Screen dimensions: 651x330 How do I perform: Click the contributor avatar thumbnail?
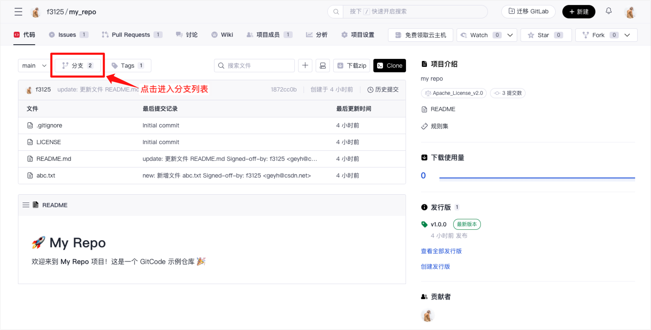click(427, 315)
